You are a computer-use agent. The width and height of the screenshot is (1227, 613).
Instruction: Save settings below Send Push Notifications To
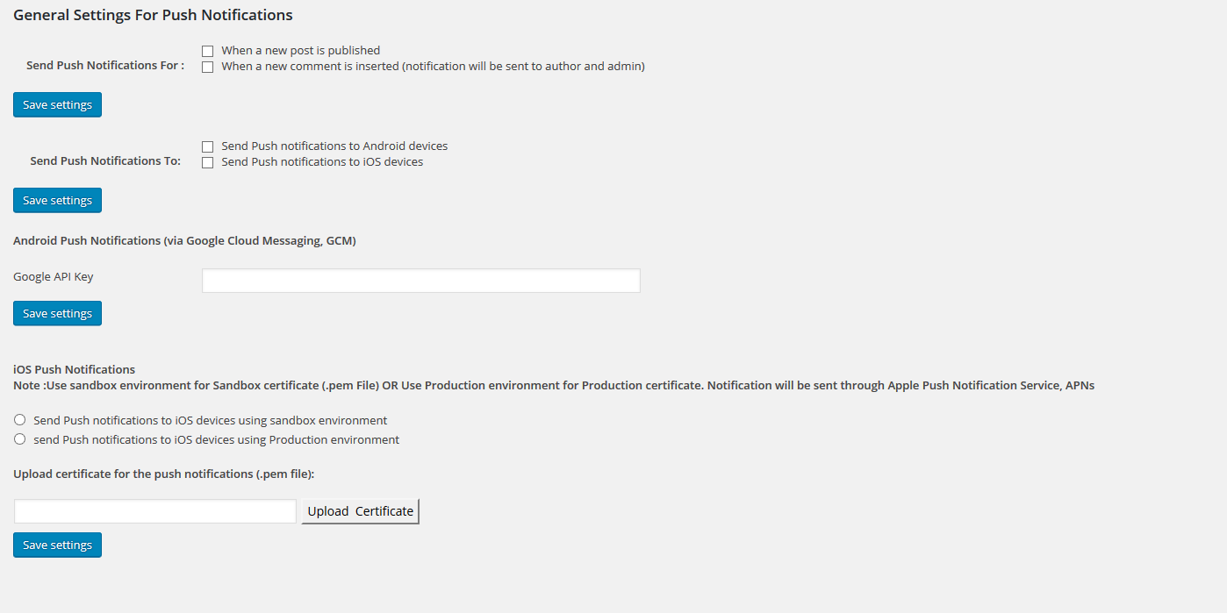pyautogui.click(x=57, y=200)
